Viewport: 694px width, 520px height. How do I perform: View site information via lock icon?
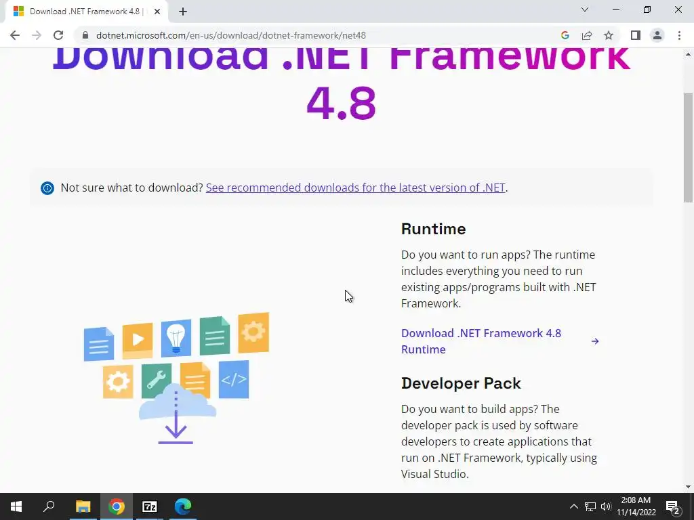[x=85, y=35]
